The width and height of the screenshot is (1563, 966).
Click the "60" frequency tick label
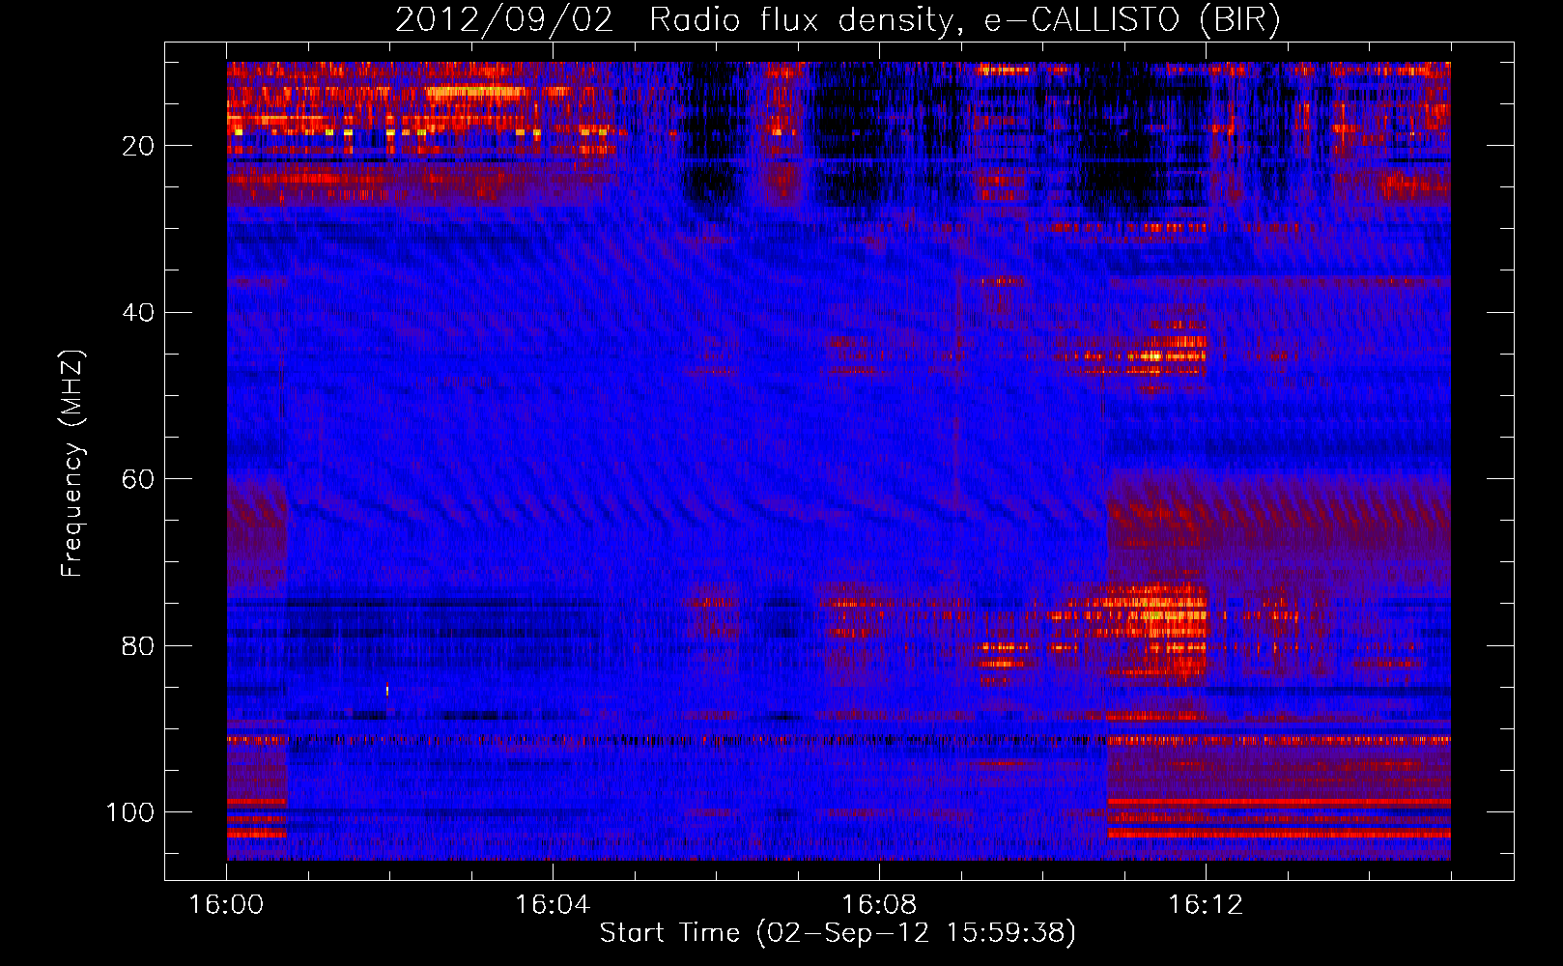[138, 479]
